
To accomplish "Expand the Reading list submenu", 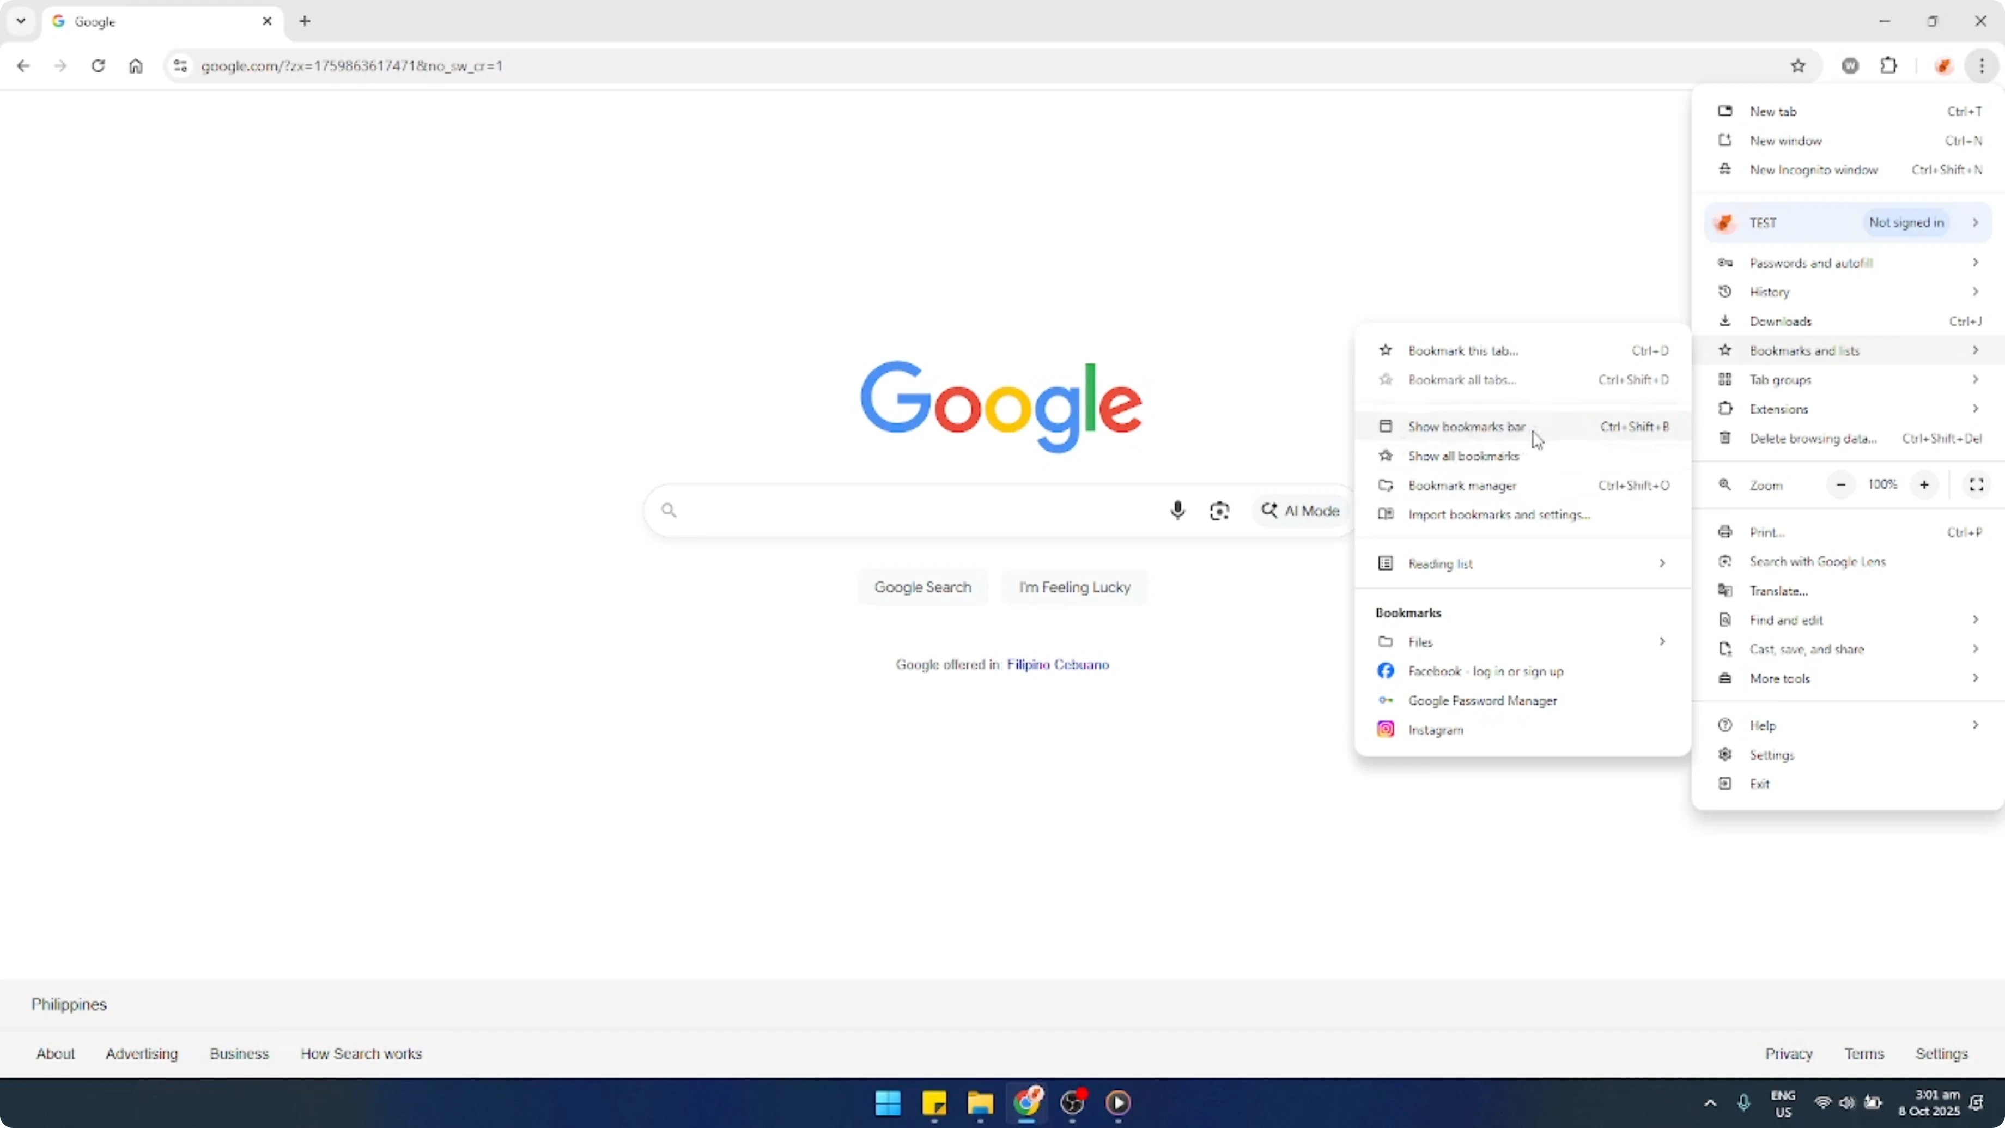I will tap(1522, 563).
